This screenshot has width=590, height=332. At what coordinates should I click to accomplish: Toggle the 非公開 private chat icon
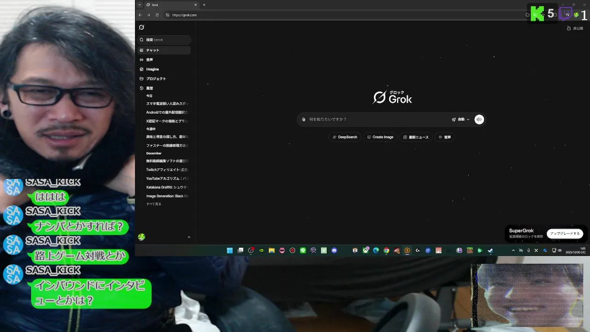[575, 28]
